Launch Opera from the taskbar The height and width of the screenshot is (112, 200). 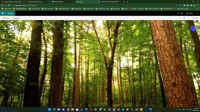(91, 110)
